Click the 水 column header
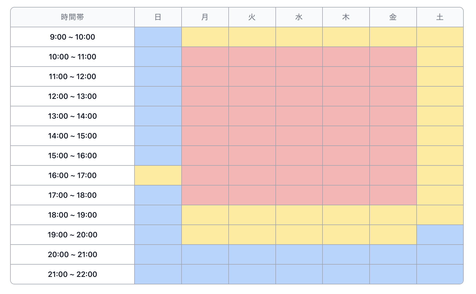Screen dimensions: 476x294 (299, 17)
